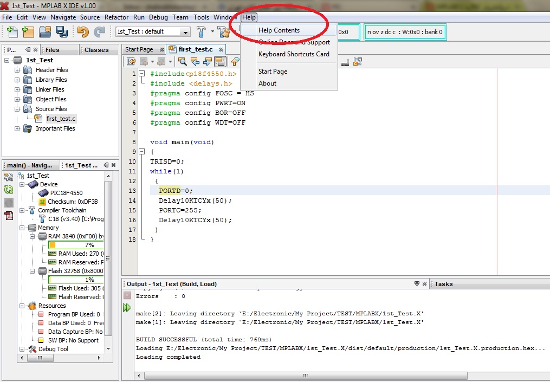Viewport: 550px width, 382px height.
Task: Click the Find Previous Occurrence icon
Action: [x=195, y=62]
